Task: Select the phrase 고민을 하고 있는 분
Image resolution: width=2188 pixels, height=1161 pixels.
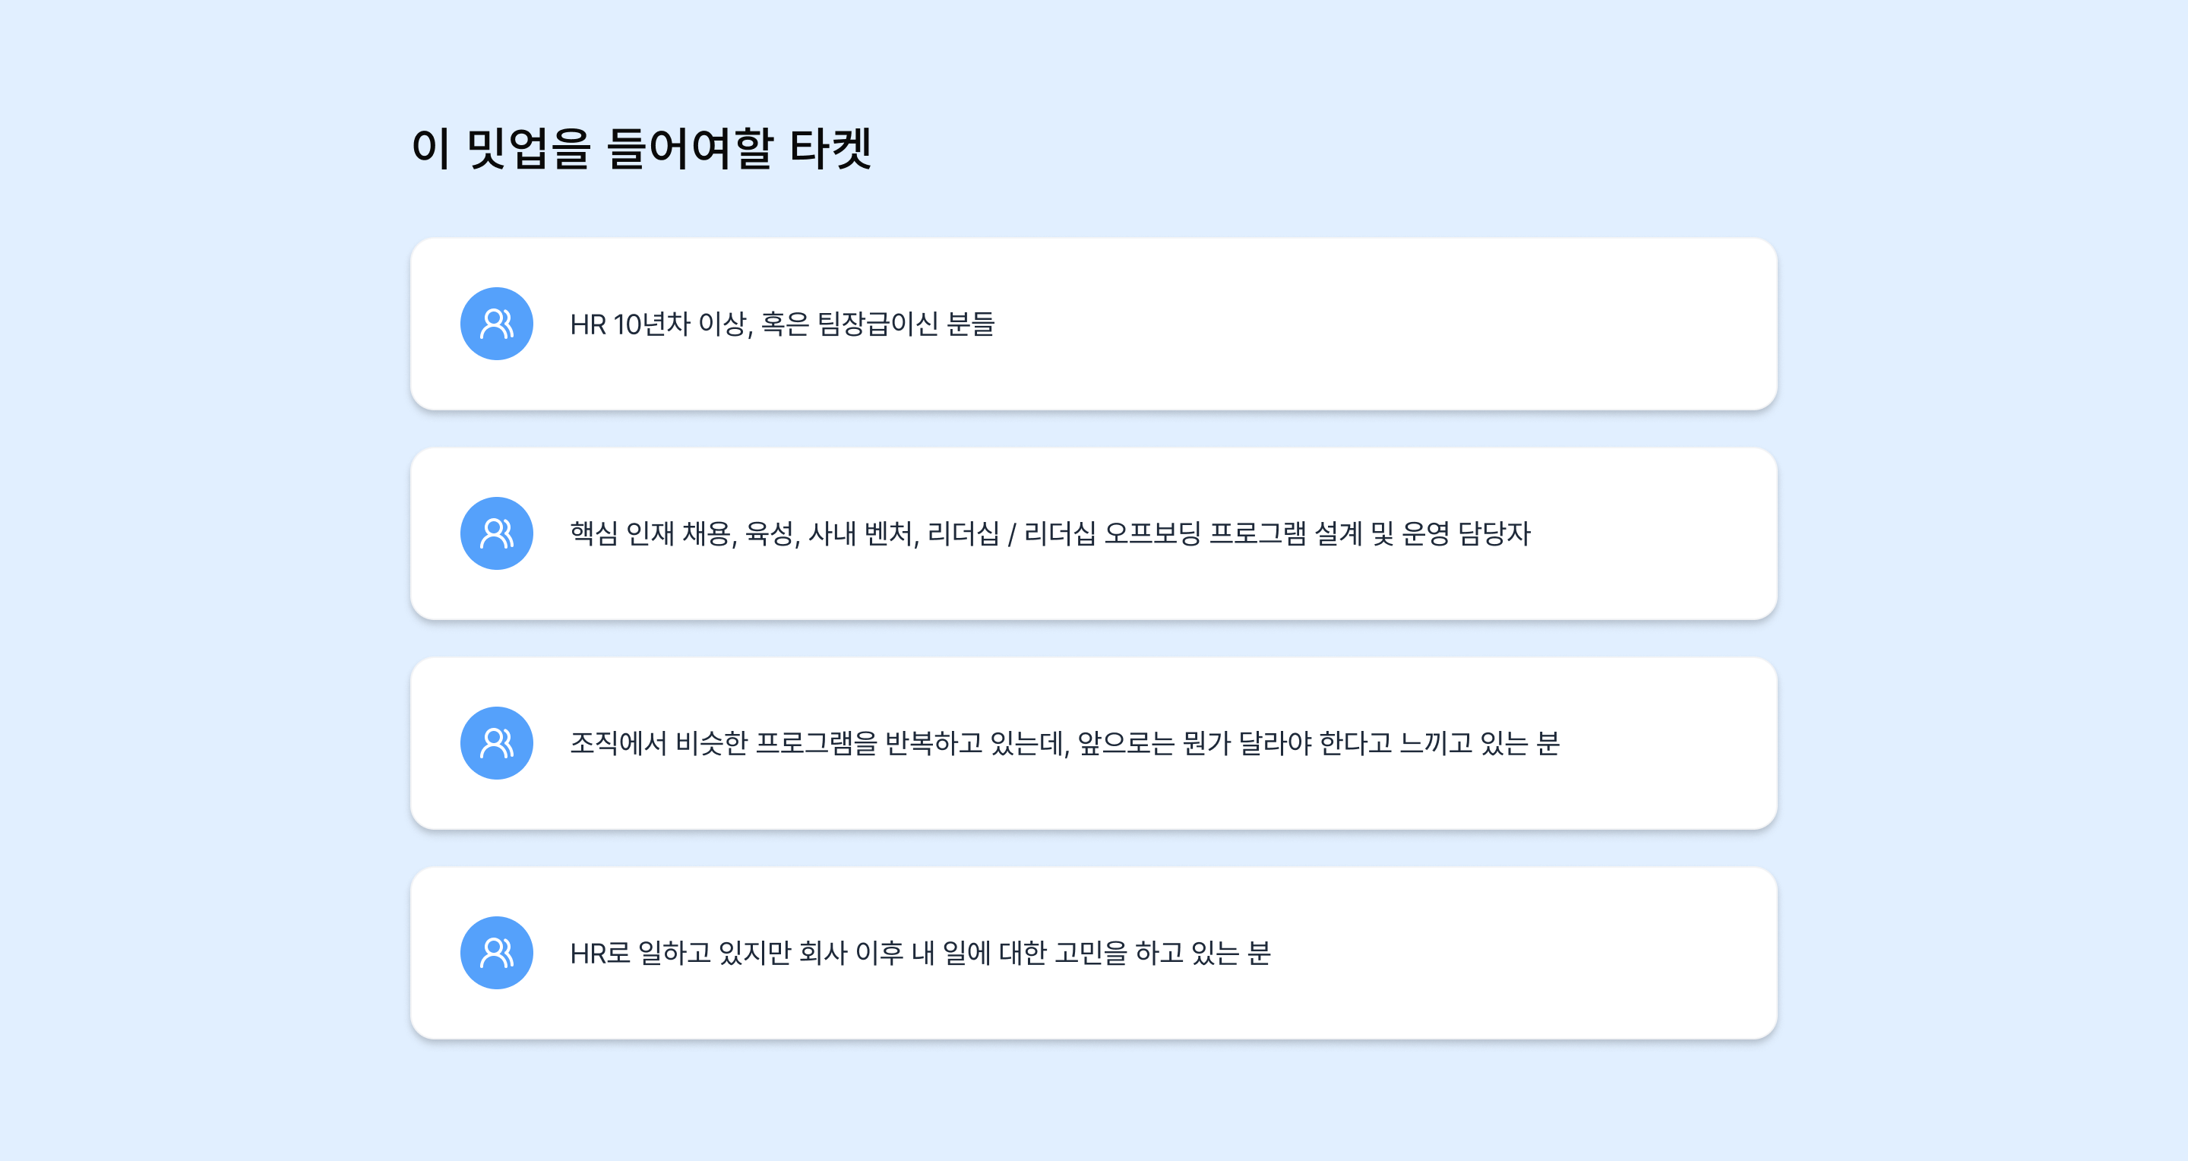Action: coord(1162,953)
